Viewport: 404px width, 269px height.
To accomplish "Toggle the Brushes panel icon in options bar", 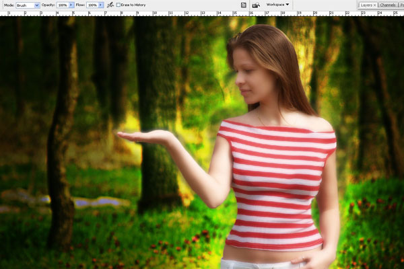I will tap(243, 5).
